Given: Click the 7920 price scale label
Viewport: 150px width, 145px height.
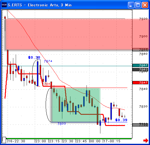Looking at the screenshot, I should tap(143, 19).
